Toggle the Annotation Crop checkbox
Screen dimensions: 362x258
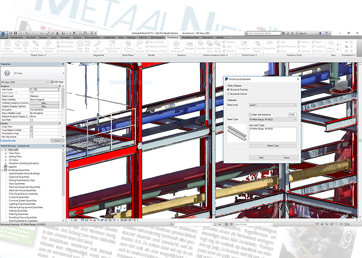pos(32,133)
